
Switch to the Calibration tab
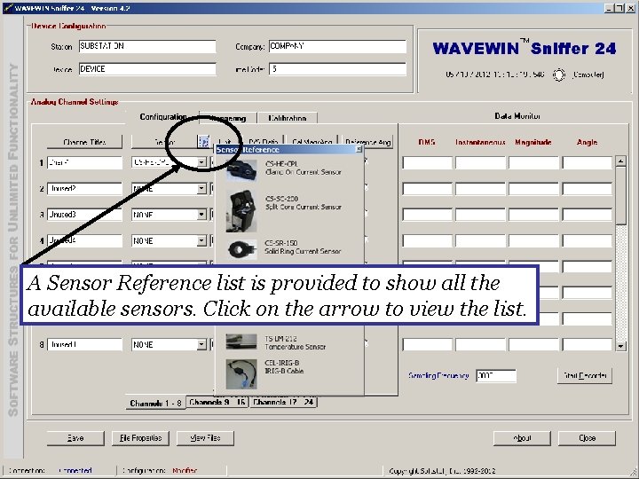click(x=288, y=118)
